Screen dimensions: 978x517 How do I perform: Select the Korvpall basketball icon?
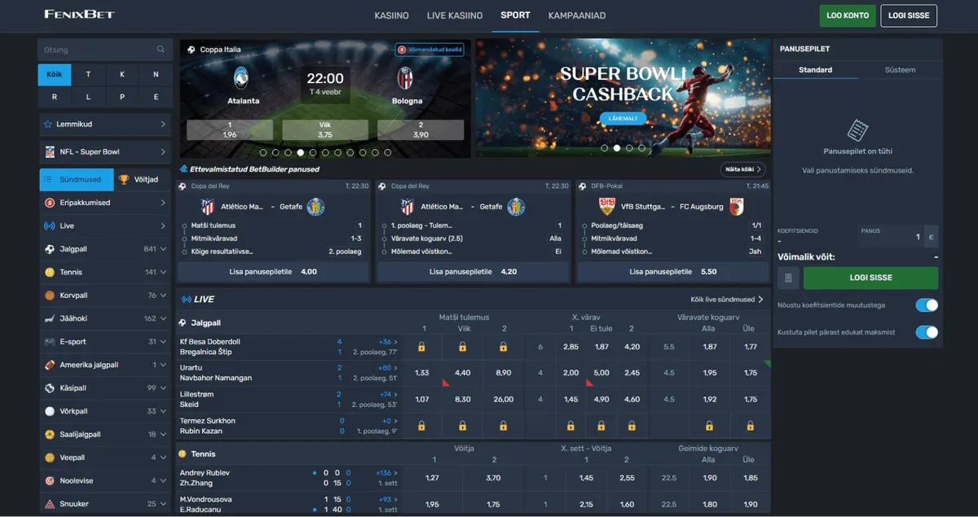(x=50, y=296)
